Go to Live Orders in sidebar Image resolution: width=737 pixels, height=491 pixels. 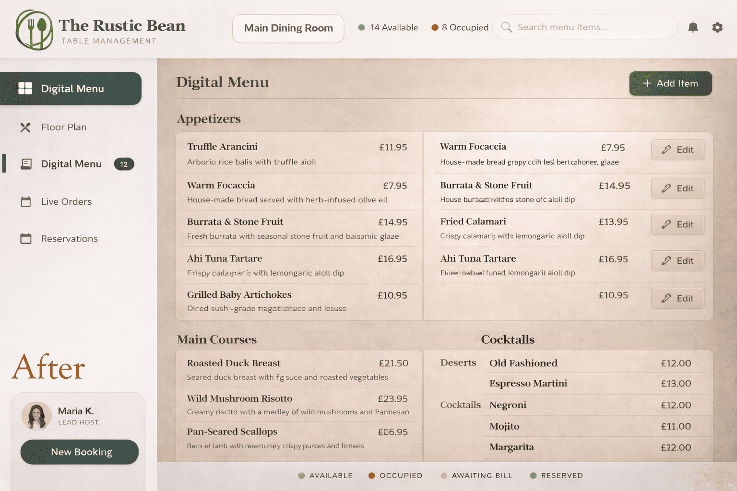click(66, 202)
